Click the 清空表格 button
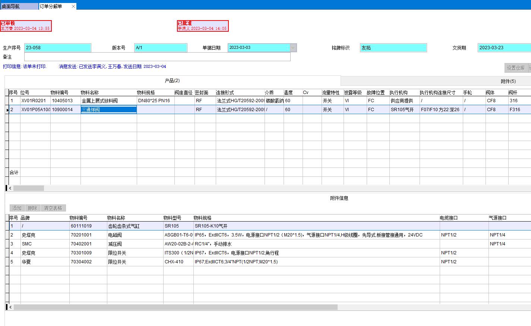 click(x=53, y=208)
